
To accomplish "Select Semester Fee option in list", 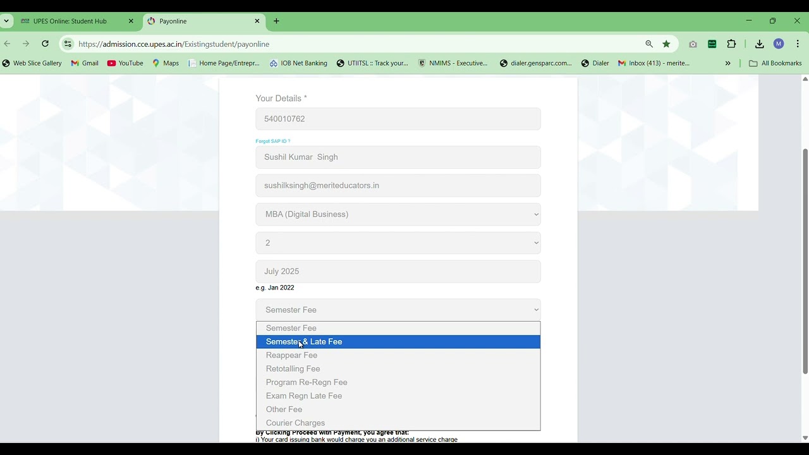I will (398, 328).
